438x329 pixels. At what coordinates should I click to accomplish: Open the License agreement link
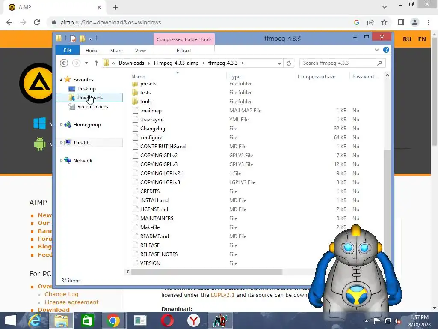click(x=71, y=302)
